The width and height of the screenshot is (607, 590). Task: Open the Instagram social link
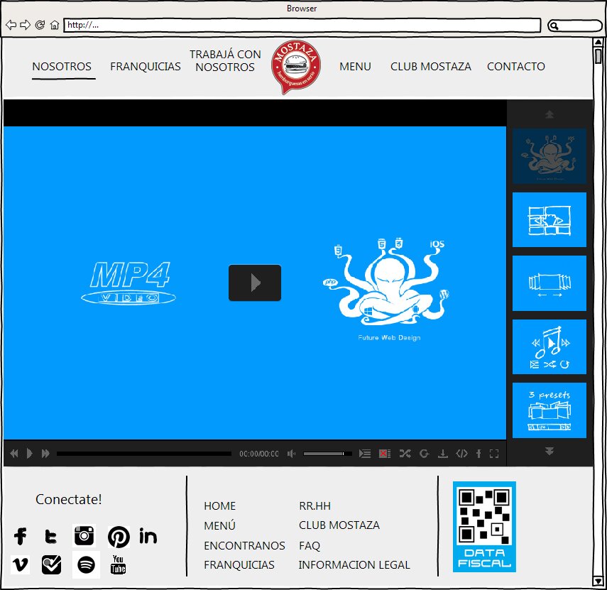coord(84,536)
